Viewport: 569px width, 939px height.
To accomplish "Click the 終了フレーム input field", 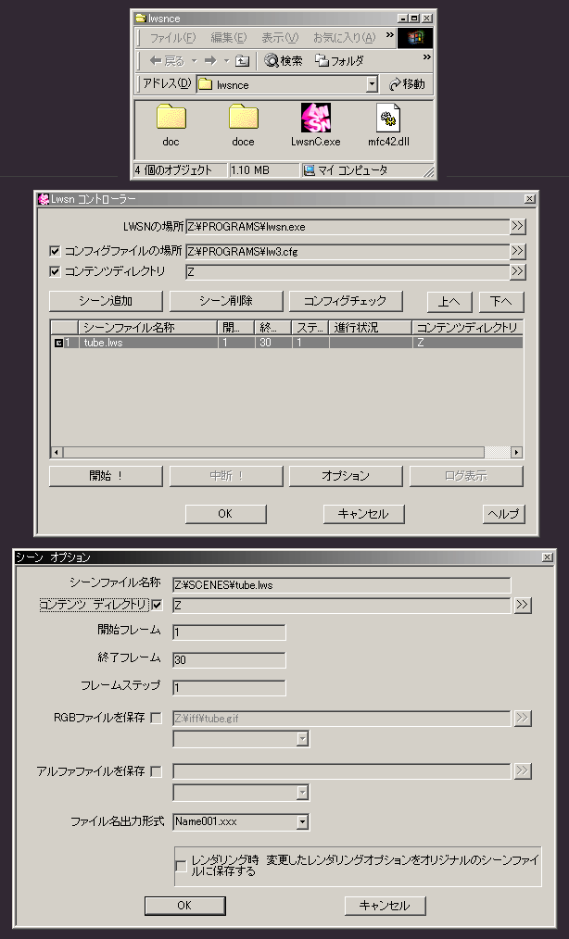I will (x=229, y=660).
